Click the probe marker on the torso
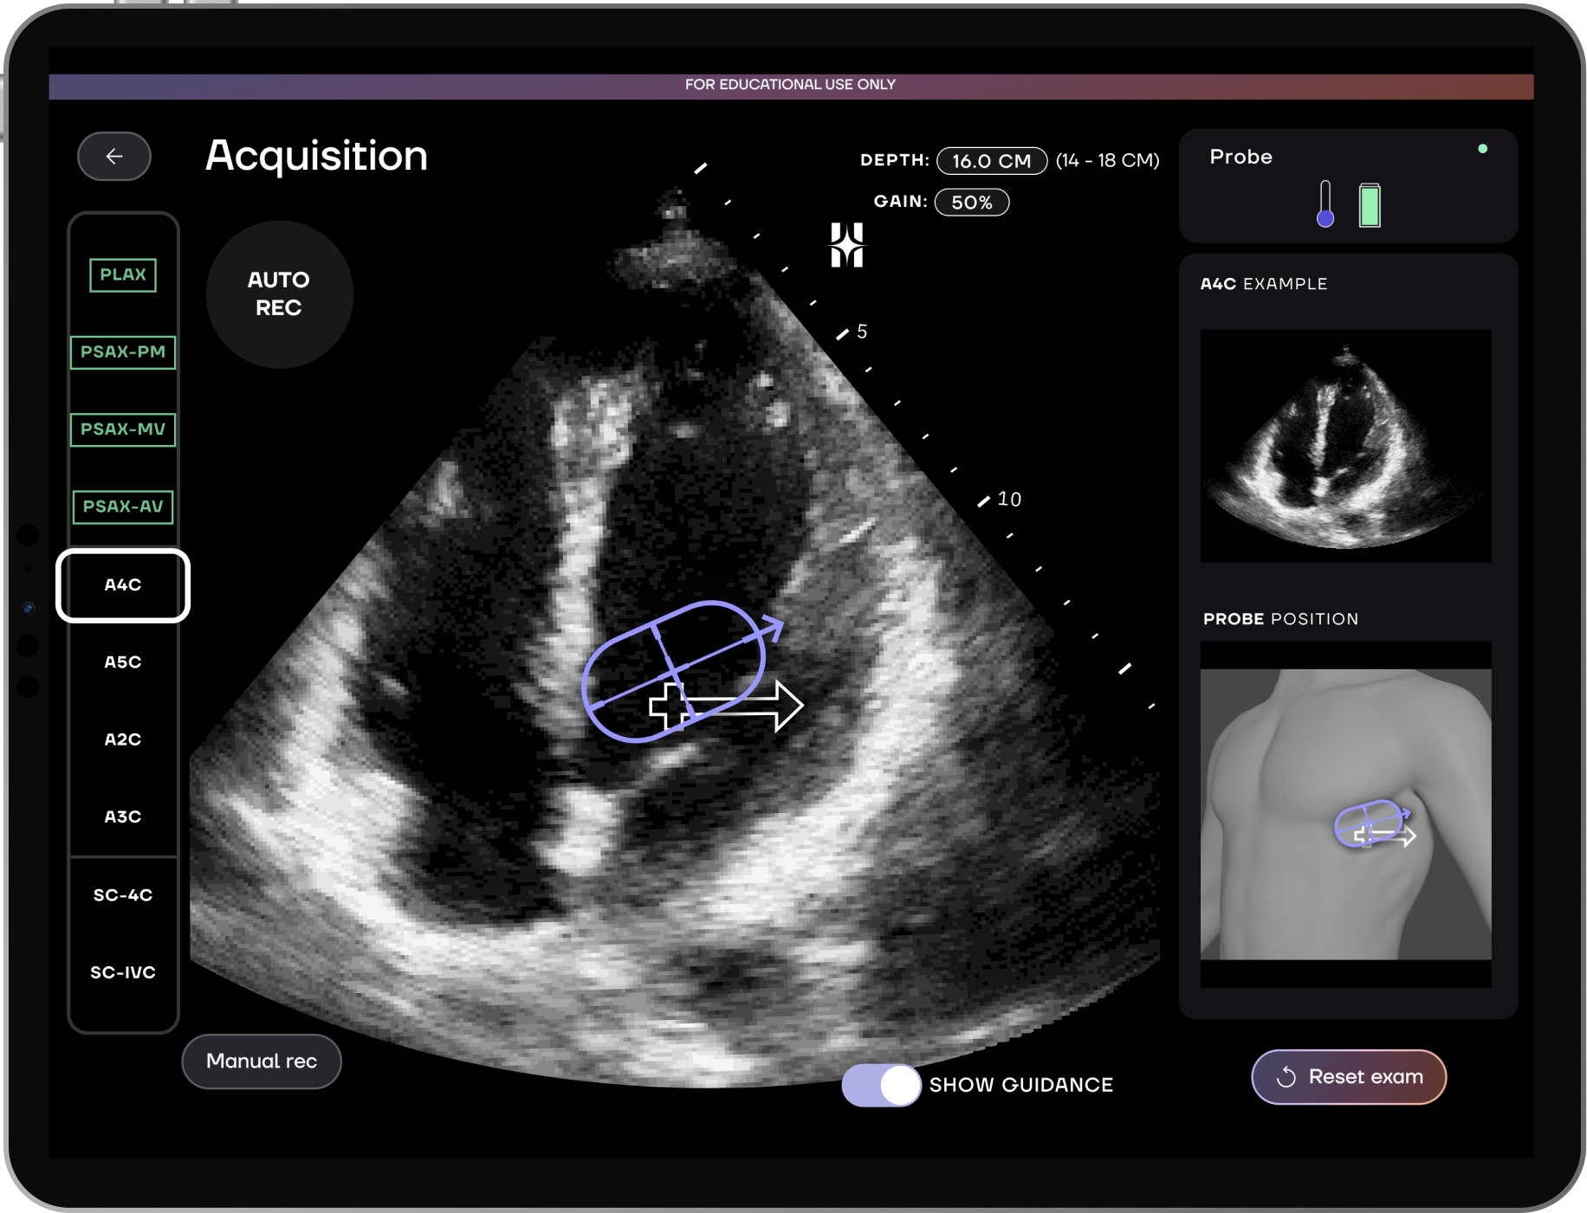This screenshot has height=1213, width=1587. [1373, 825]
